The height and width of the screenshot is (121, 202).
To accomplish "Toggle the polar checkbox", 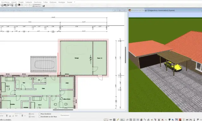I will pyautogui.click(x=30, y=114).
